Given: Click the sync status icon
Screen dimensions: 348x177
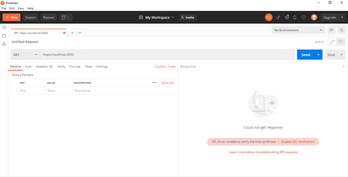Looking at the screenshot, I should tap(269, 17).
